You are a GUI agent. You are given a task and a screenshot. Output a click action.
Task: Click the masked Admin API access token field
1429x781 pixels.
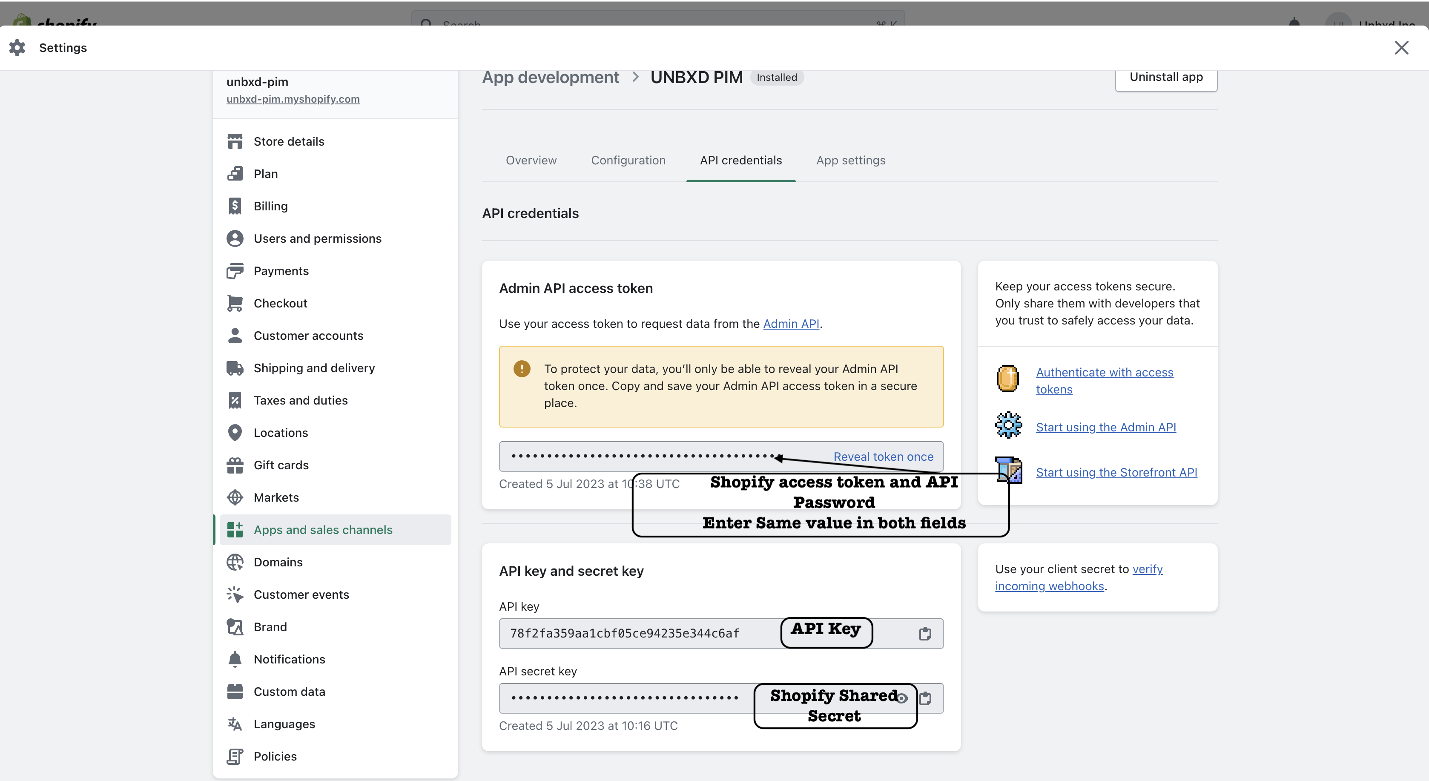click(x=720, y=457)
